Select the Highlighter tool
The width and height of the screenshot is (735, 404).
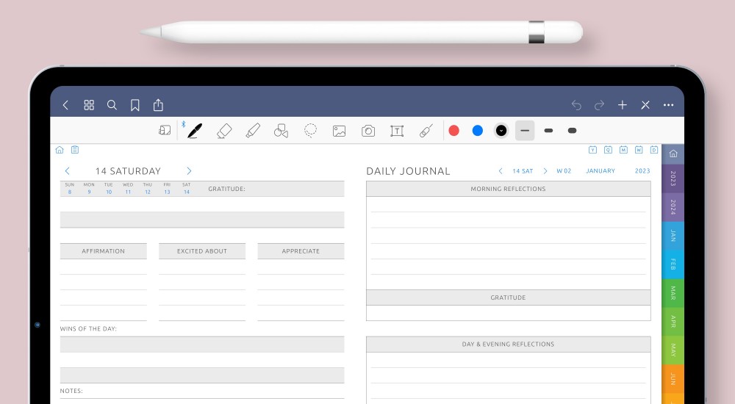point(253,131)
